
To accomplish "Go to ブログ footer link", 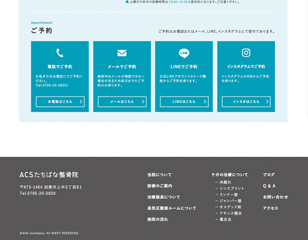I will (x=269, y=175).
